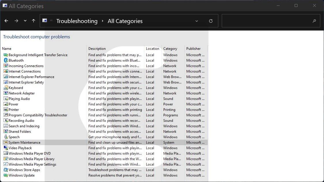
Task: Click the Windows Store Apps icon
Action: 6,170
